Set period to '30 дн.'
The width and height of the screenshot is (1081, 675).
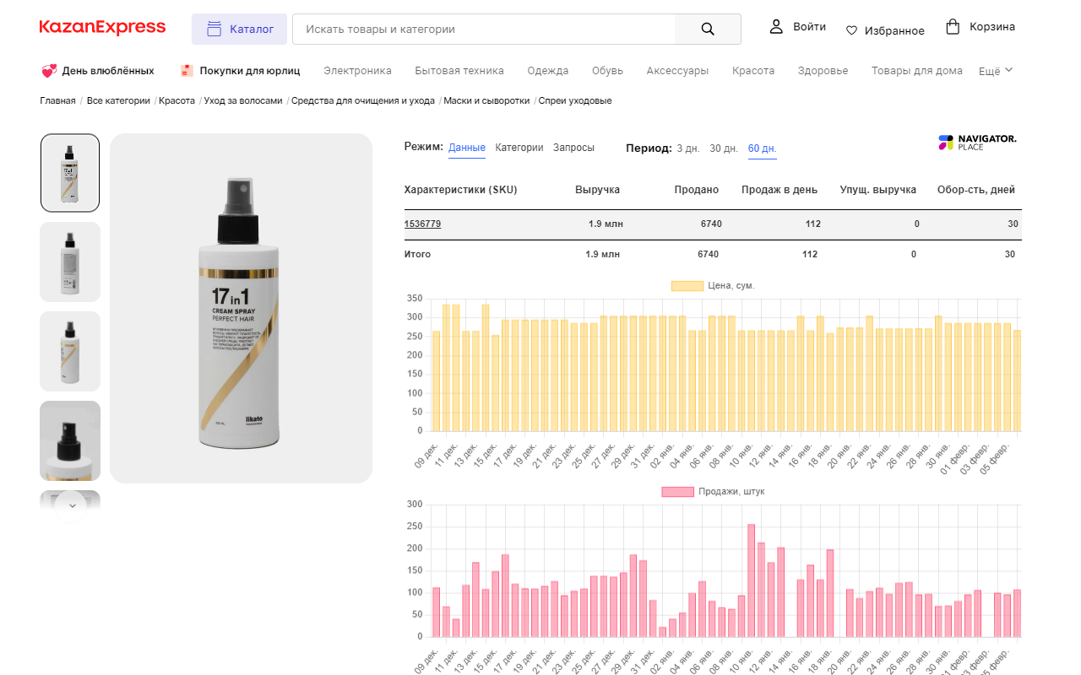(724, 148)
